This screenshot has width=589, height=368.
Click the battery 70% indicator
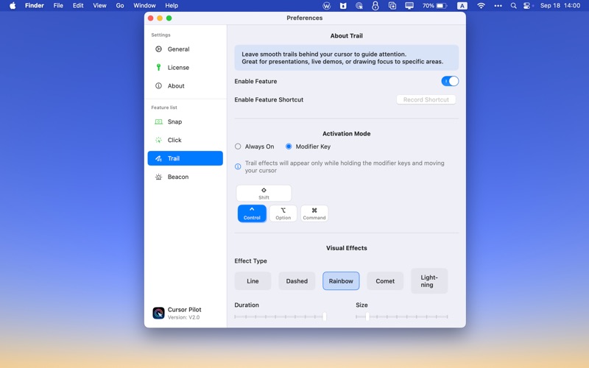[x=434, y=6]
